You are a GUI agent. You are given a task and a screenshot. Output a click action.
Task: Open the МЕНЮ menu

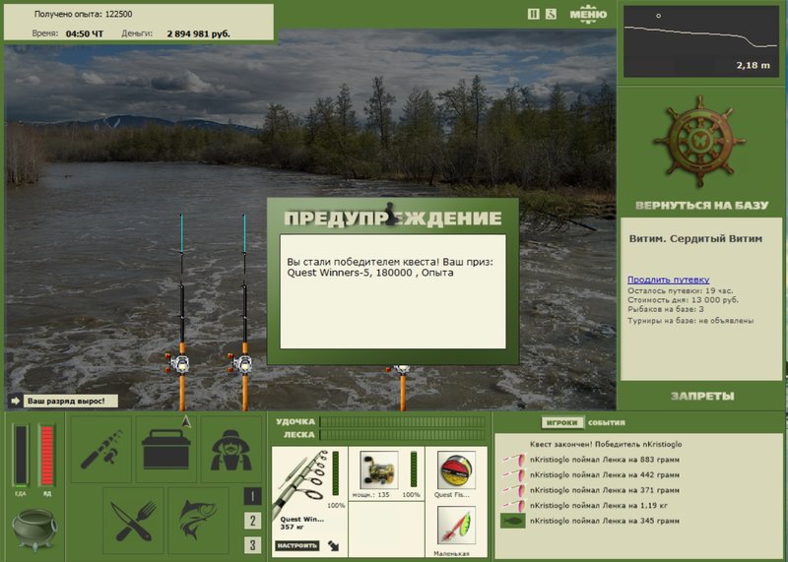pyautogui.click(x=588, y=14)
